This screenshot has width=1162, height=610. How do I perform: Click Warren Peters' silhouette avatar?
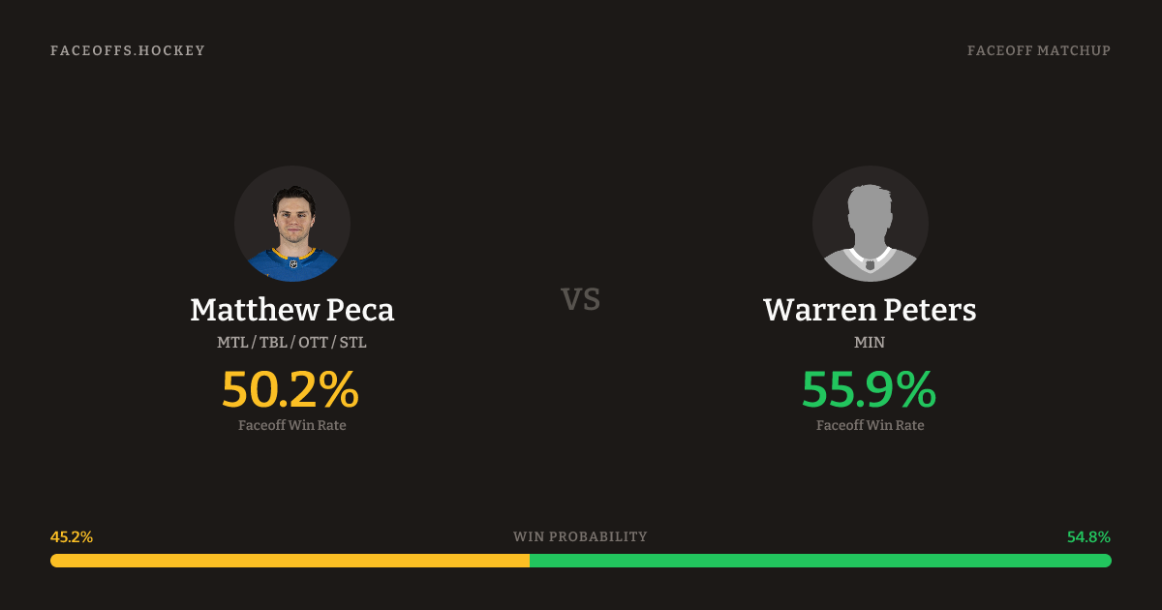[870, 224]
